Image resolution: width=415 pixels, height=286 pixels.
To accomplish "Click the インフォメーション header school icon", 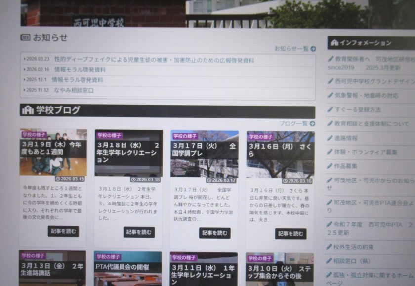I will point(334,43).
